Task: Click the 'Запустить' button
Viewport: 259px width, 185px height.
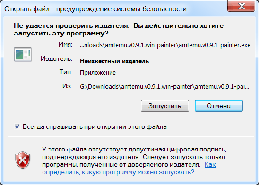Action: pyautogui.click(x=165, y=106)
